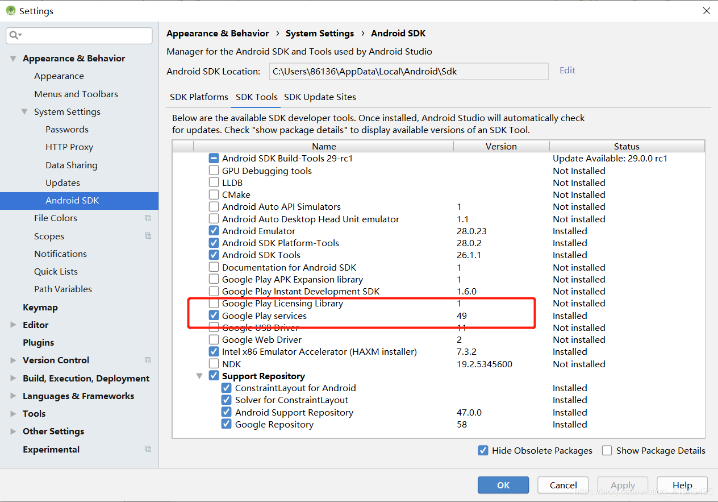This screenshot has width=718, height=502.
Task: Uncheck Google Play services
Action: tap(214, 316)
